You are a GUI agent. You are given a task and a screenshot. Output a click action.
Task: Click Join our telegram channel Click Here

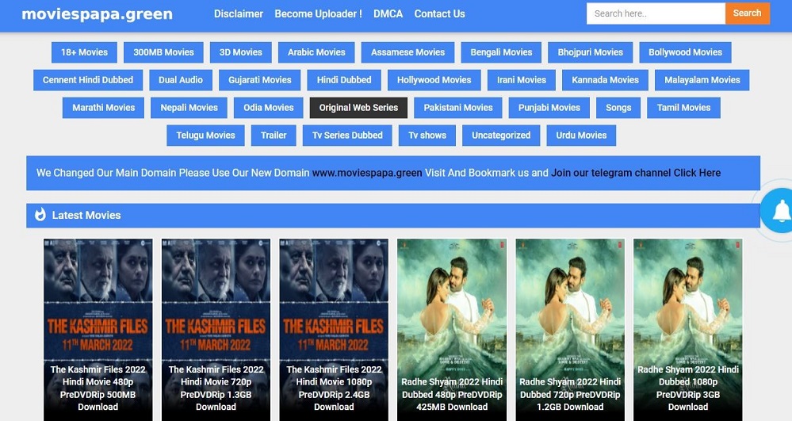click(x=635, y=173)
